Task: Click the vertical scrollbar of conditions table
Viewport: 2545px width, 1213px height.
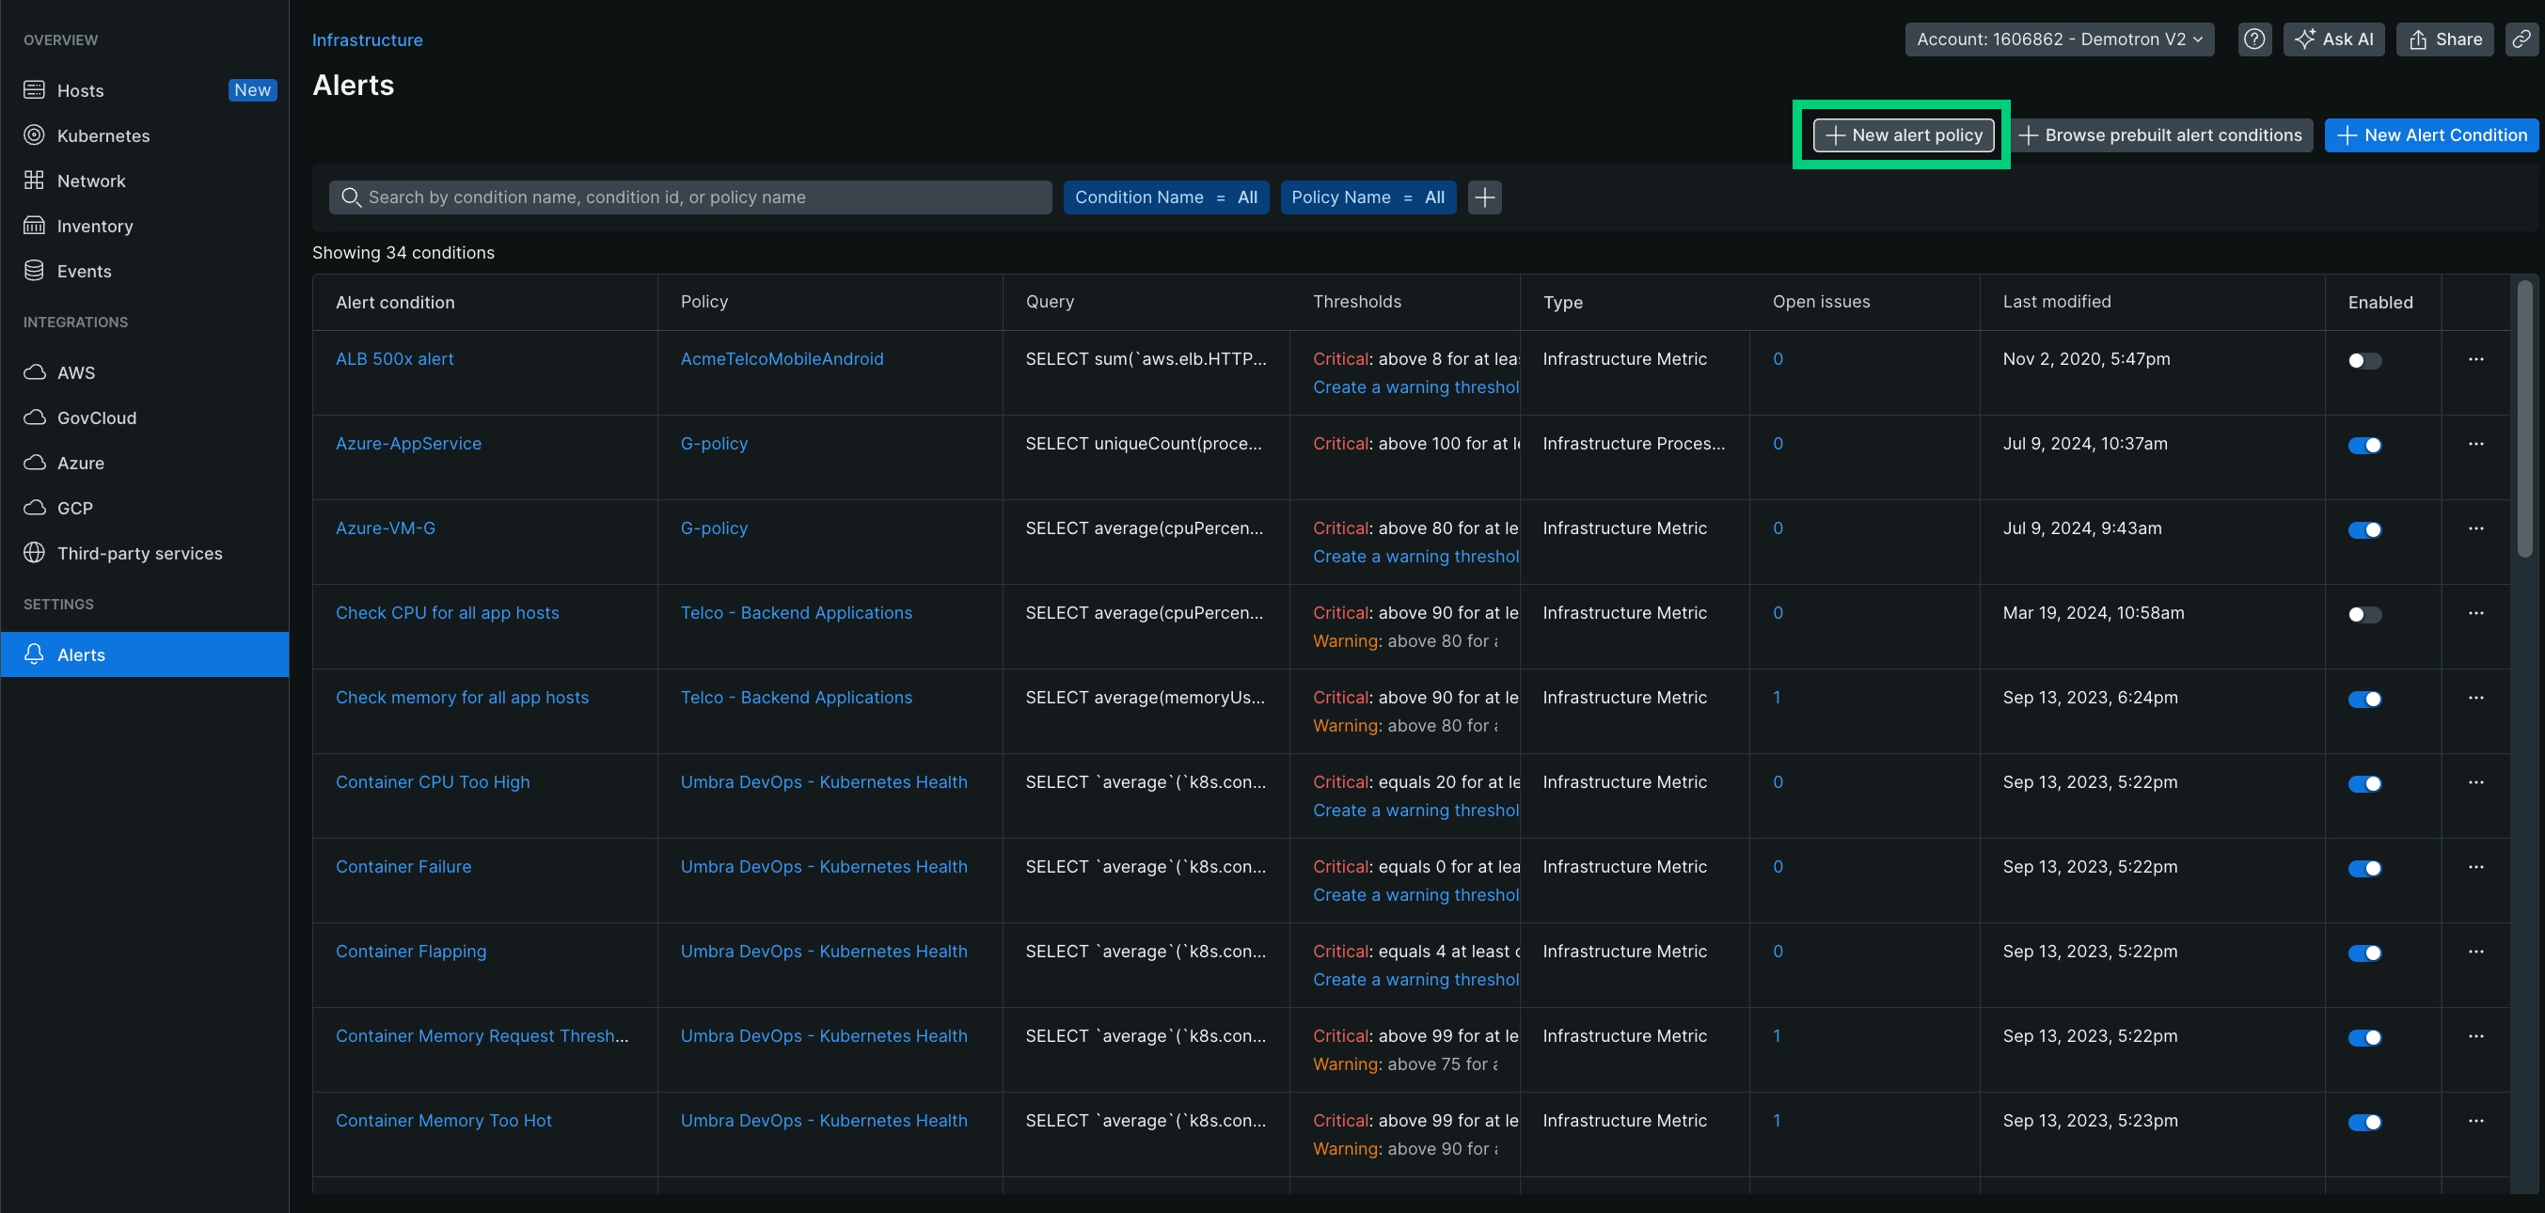Action: pyautogui.click(x=2523, y=419)
